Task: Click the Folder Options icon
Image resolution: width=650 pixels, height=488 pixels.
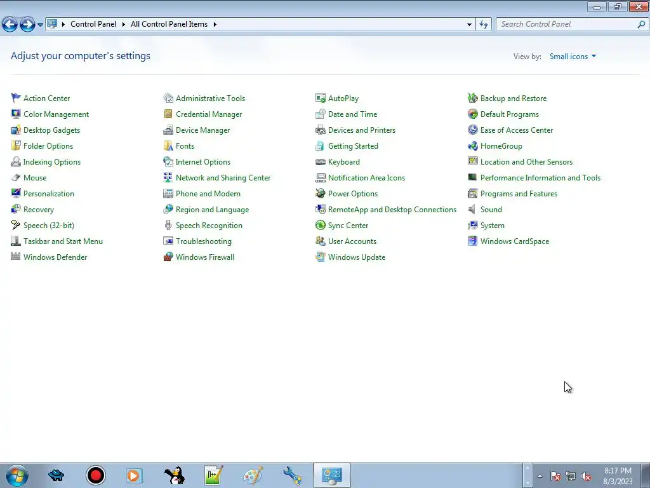Action: click(16, 146)
